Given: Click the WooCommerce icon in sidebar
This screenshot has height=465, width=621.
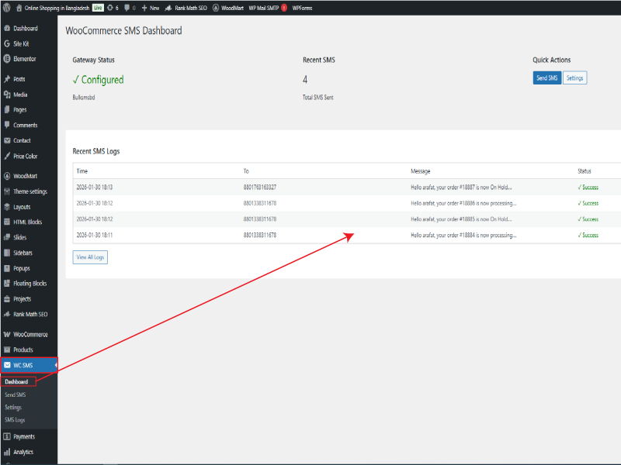Looking at the screenshot, I should [7, 335].
